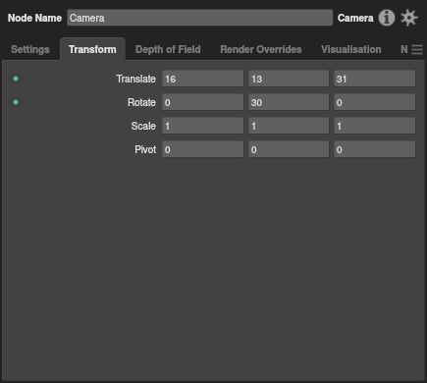Select the Transform tab
427x383 pixels.
92,49
